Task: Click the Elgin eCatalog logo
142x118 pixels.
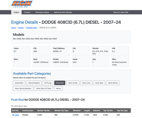Action: click(x=22, y=4)
